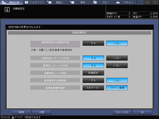Open 詳細設定 for 自動検品レベル設定
The image size is (159, 119).
[x=93, y=73]
